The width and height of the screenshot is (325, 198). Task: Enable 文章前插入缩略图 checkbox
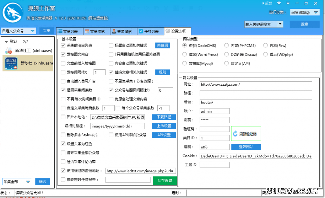(x=63, y=63)
